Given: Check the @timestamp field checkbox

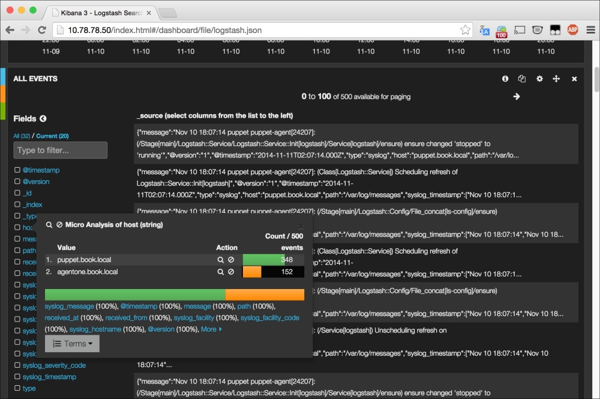Looking at the screenshot, I should 17,170.
